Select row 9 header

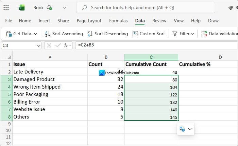coord(6,124)
